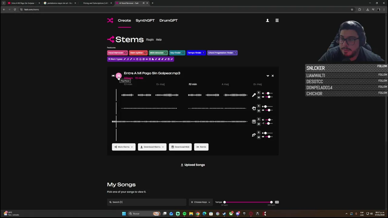Image resolution: width=388 pixels, height=218 pixels.
Task: Adjust the drums stem volume slider
Action: click(269, 107)
